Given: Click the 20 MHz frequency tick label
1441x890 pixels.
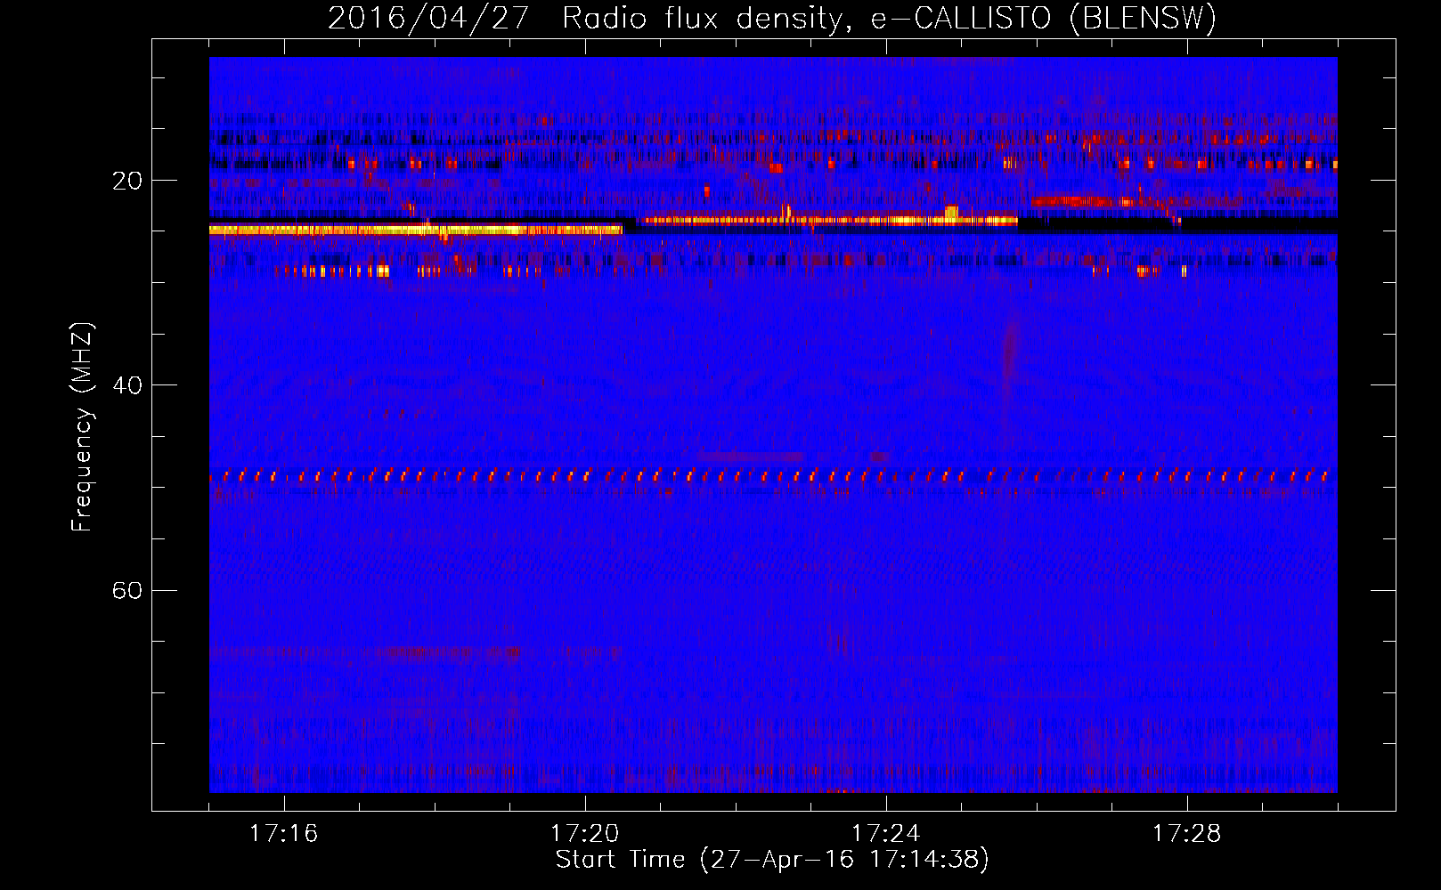Looking at the screenshot, I should coord(126,181).
